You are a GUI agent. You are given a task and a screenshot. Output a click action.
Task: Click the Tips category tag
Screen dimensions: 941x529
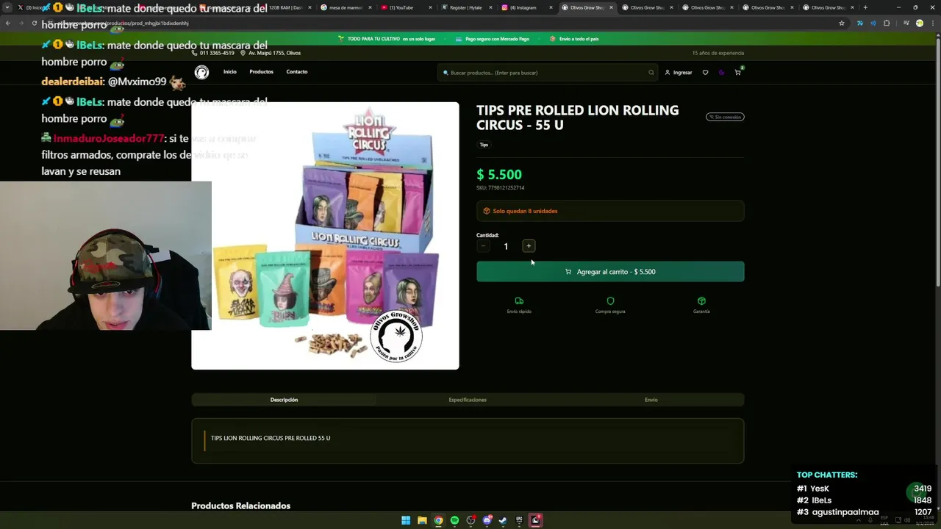484,145
